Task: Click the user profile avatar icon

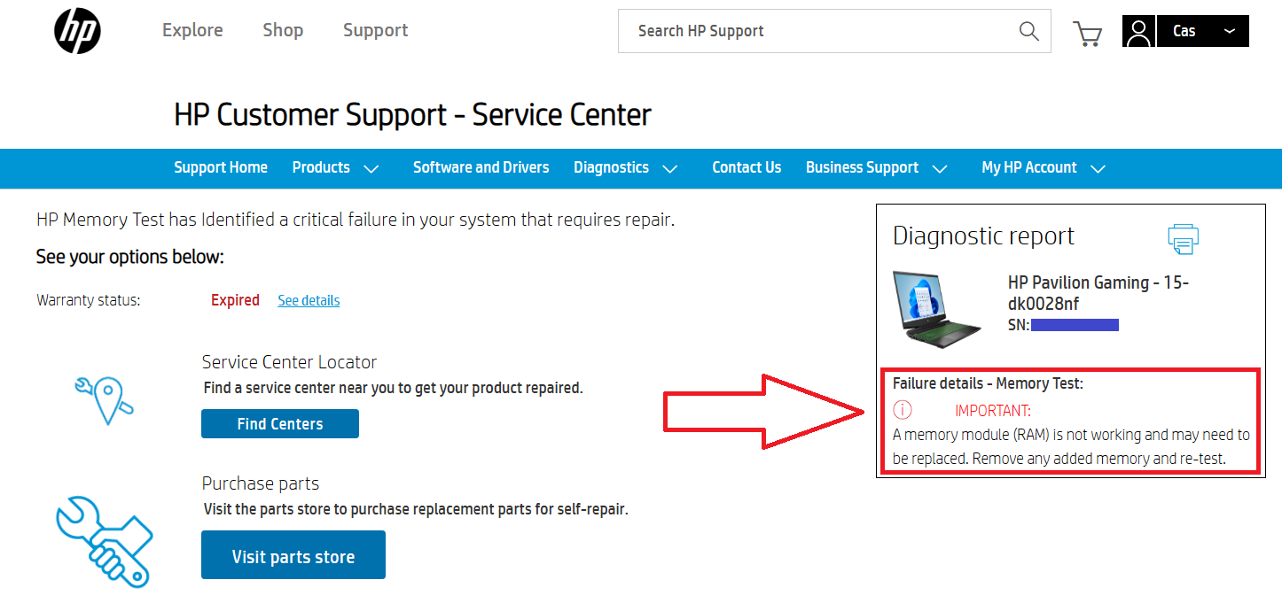Action: (x=1138, y=32)
